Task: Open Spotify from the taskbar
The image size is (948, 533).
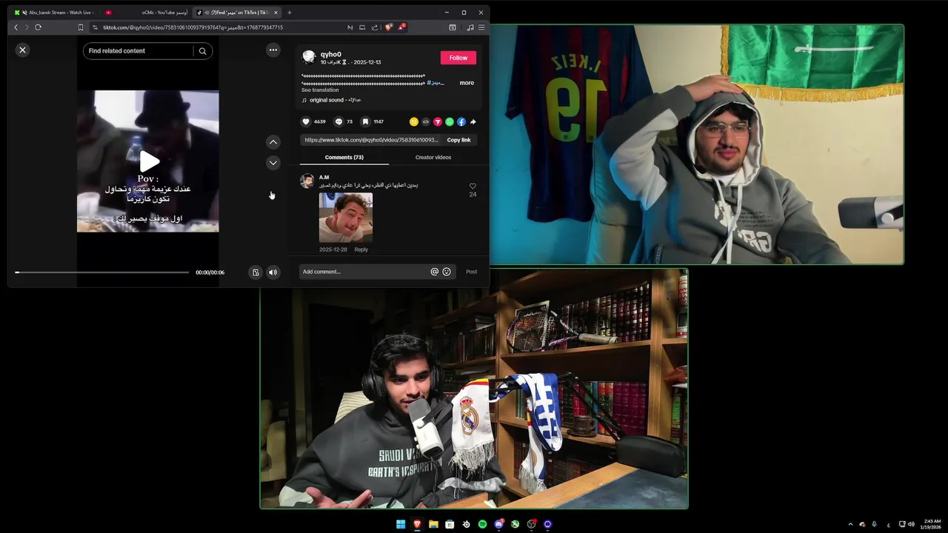Action: pyautogui.click(x=482, y=524)
